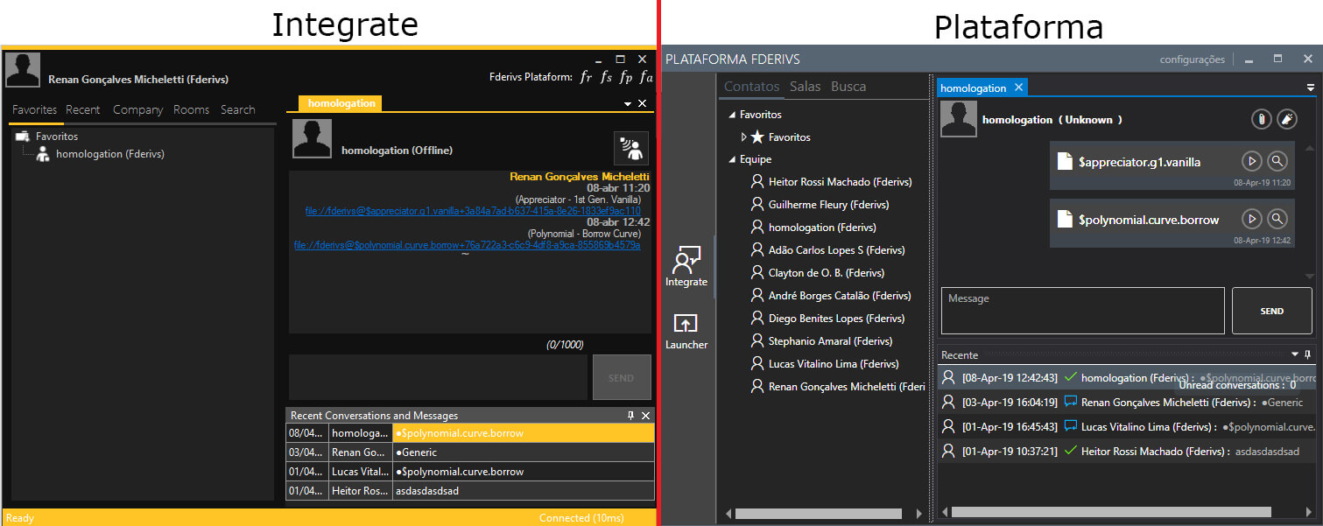Image resolution: width=1323 pixels, height=526 pixels.
Task: Click the fr Fderivs platform icon
Action: (x=587, y=77)
